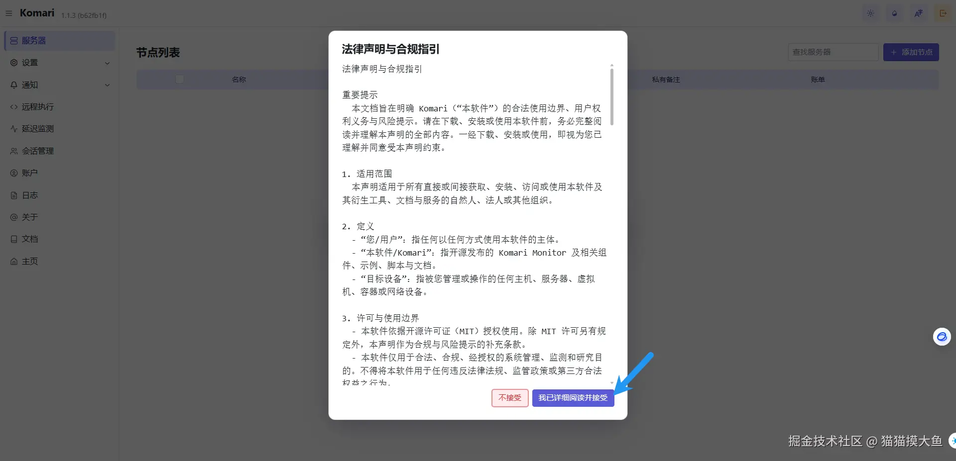Screen dimensions: 956x461
Task: Switch light/dark theme via sun icon
Action: tap(870, 13)
